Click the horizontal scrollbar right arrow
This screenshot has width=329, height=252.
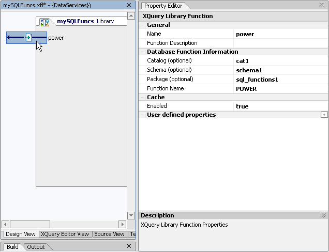[x=122, y=224]
